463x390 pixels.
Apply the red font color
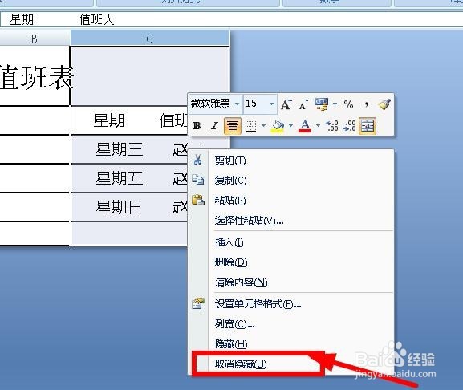pyautogui.click(x=305, y=126)
